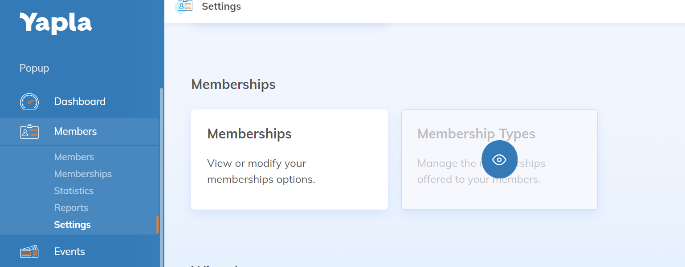The image size is (685, 267).
Task: Click the Events ticket icon
Action: pyautogui.click(x=29, y=252)
